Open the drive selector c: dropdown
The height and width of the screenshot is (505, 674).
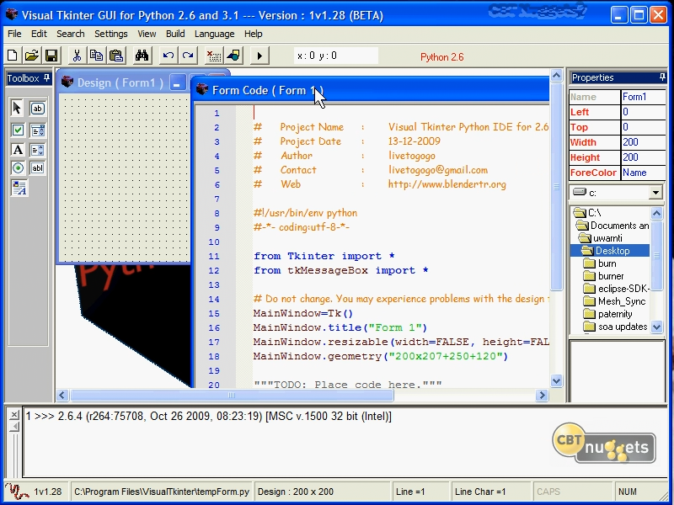[655, 193]
